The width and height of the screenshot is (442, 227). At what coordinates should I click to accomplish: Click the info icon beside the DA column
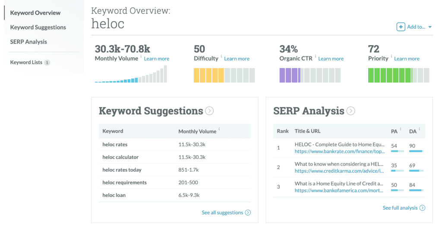point(419,129)
